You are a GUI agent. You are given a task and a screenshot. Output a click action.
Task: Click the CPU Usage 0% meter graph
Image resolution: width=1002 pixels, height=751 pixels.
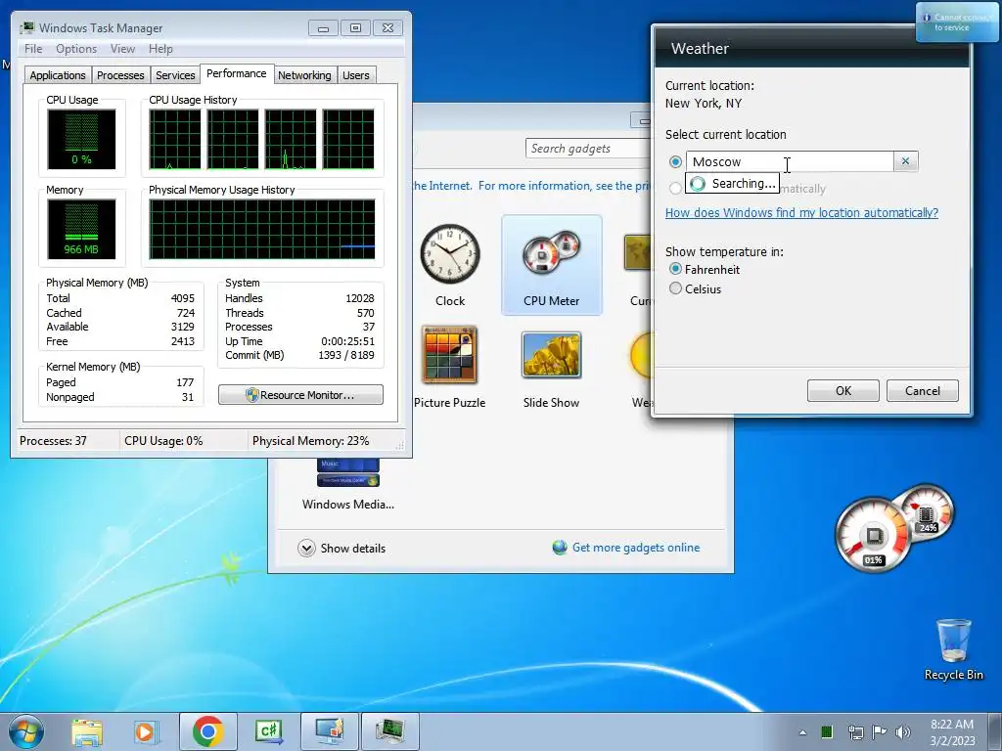pos(81,139)
